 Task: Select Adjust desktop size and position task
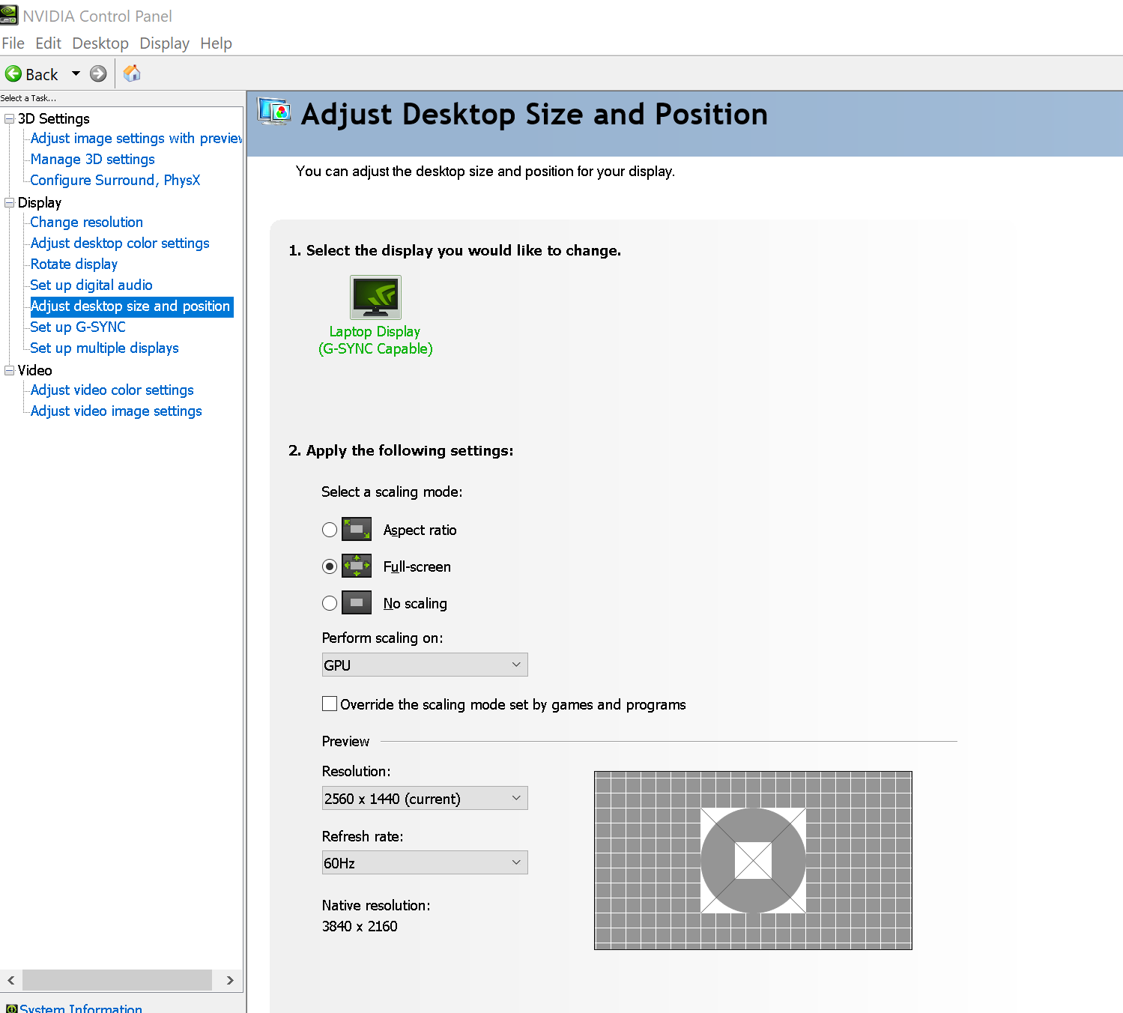click(x=131, y=306)
